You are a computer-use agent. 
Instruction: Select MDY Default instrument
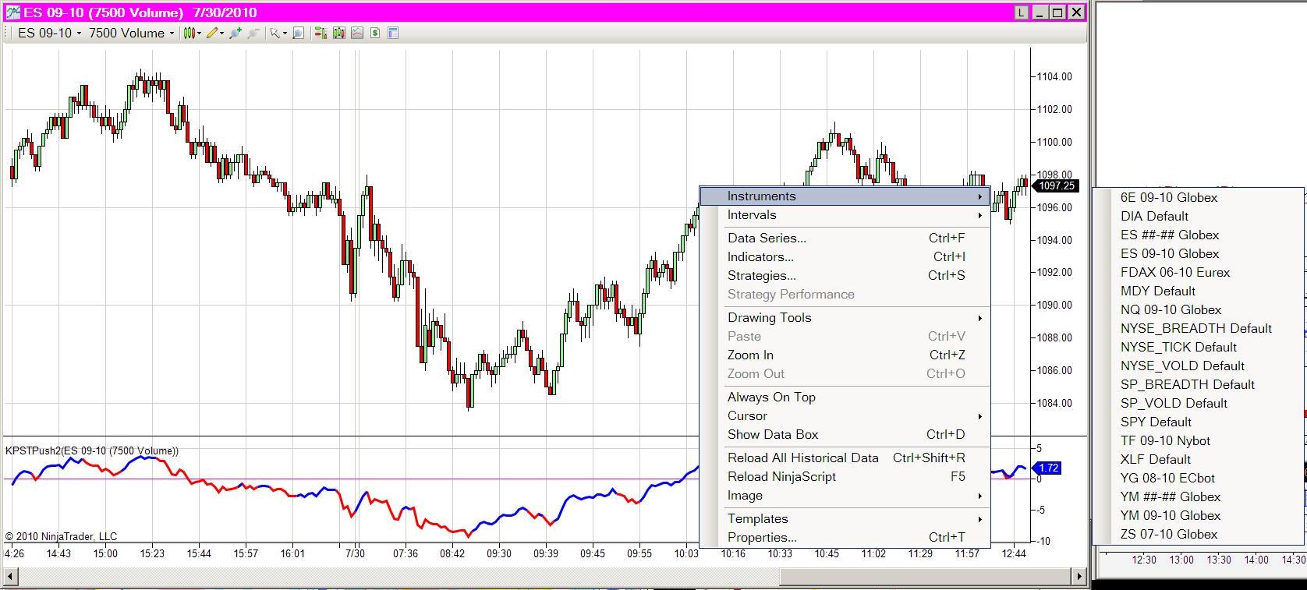(x=1199, y=291)
